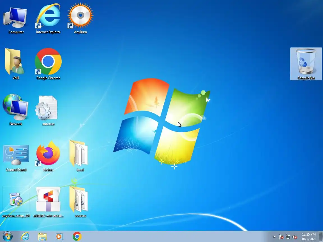Select the boot folder icon
The image size is (323, 242).
point(80,156)
